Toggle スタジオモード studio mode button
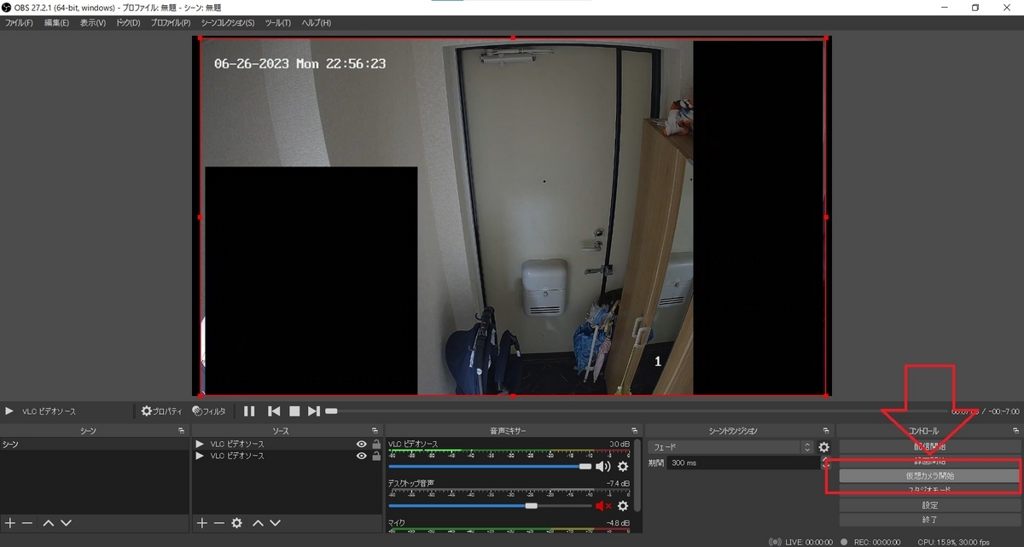 tap(930, 491)
